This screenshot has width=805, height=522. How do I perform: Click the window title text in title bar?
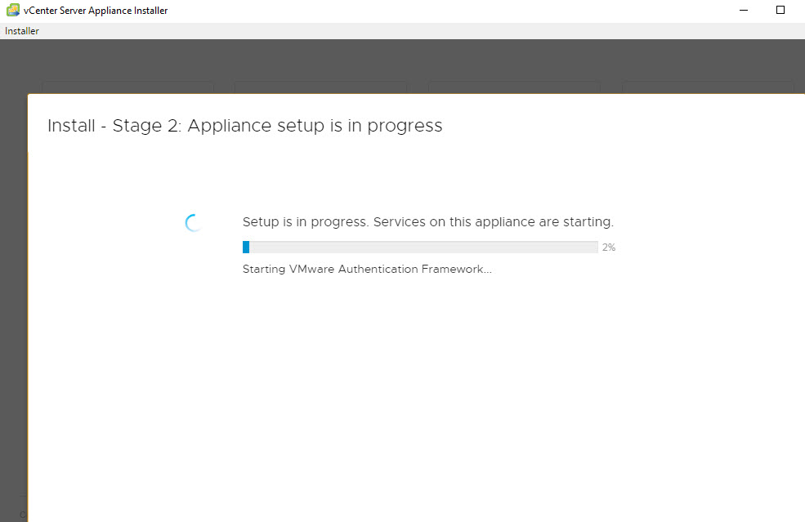click(x=96, y=11)
